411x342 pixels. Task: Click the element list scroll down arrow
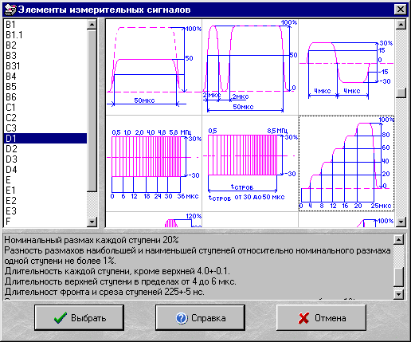pos(92,222)
